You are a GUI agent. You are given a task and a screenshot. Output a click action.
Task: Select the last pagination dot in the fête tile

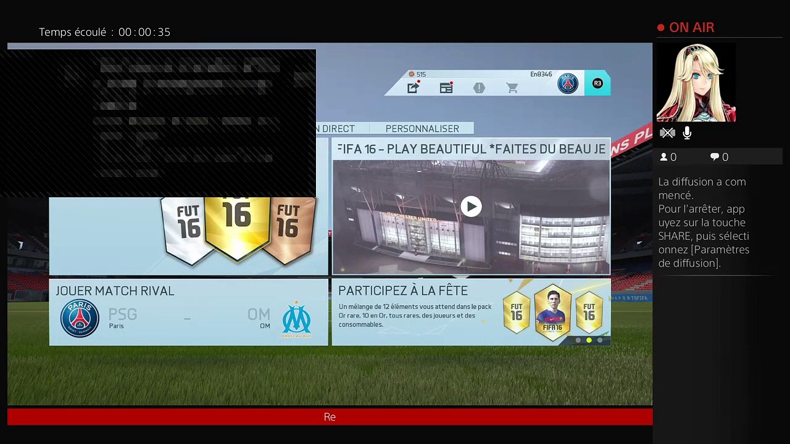coord(599,340)
